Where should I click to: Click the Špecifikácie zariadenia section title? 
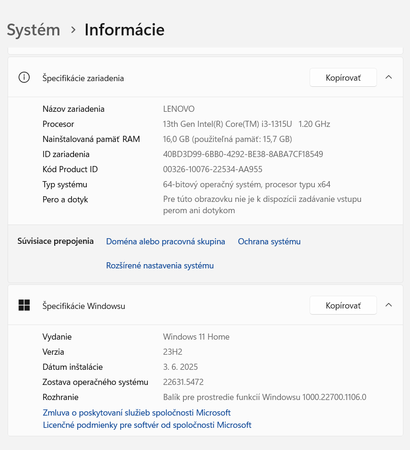click(83, 78)
